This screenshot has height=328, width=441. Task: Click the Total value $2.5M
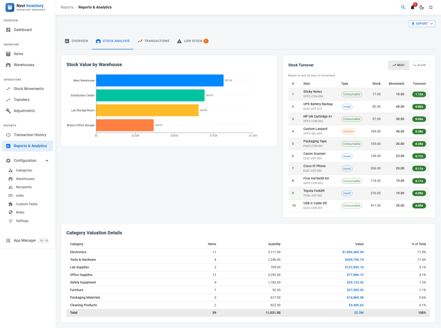coord(359,313)
